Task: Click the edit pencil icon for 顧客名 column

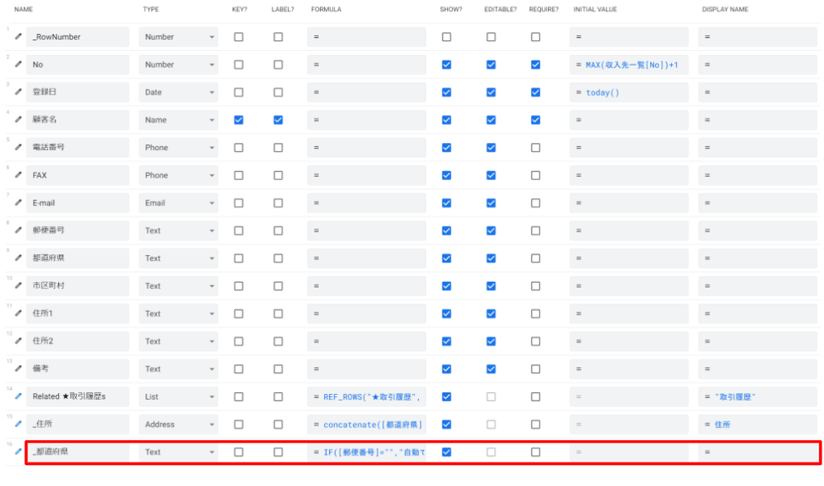Action: [x=18, y=119]
